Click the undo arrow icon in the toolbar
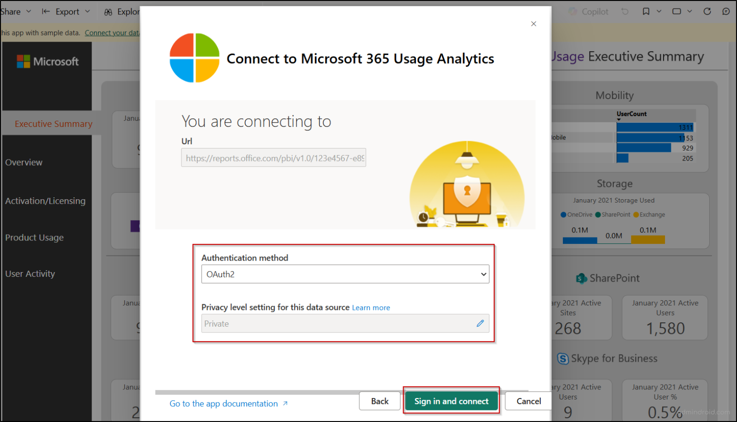 click(x=624, y=11)
